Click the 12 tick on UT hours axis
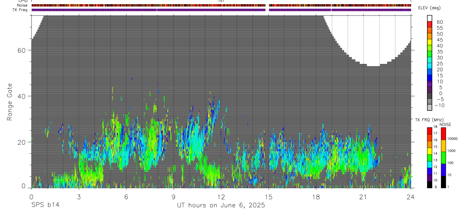Viewport: 462px width, 213px height. click(x=221, y=196)
